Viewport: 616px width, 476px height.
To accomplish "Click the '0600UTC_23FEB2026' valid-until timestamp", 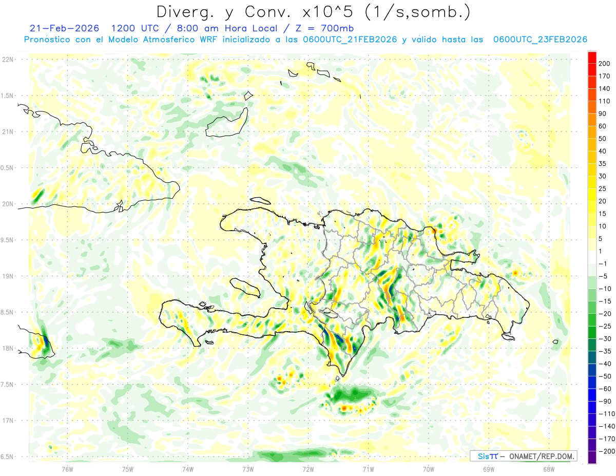I will (540, 40).
